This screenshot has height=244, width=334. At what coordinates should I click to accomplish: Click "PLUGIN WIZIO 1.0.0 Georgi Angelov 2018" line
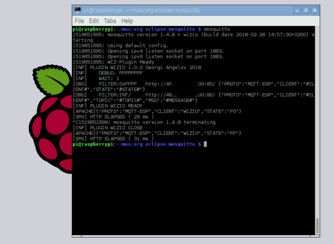click(137, 67)
